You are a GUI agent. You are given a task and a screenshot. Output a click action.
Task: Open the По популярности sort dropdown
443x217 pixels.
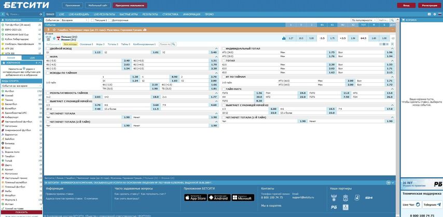(x=364, y=20)
